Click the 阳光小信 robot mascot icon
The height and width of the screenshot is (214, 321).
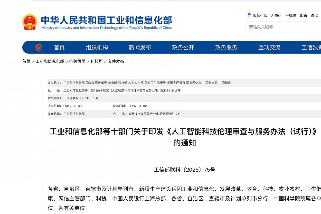(x=249, y=15)
